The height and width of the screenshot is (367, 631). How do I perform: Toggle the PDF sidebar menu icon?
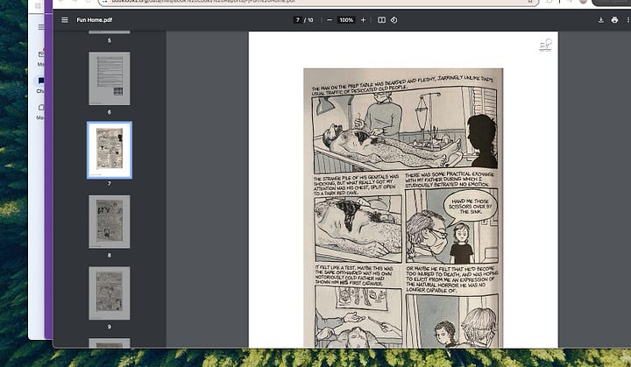[64, 20]
